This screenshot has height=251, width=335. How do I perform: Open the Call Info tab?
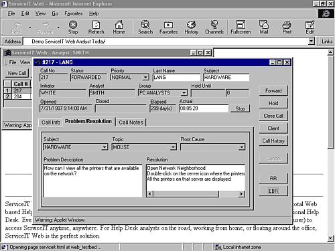pos(51,122)
